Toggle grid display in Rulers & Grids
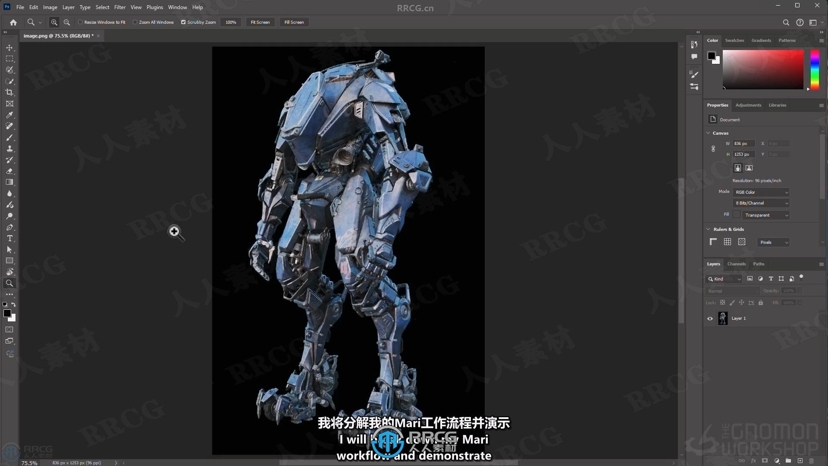 click(x=728, y=242)
